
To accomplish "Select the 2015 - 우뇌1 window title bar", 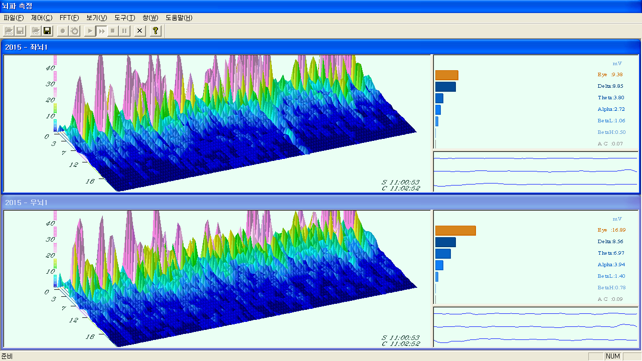I will (321, 203).
